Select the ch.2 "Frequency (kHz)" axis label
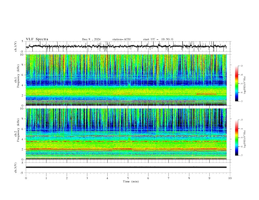Viewport: 259px width, 200px height. point(18,130)
